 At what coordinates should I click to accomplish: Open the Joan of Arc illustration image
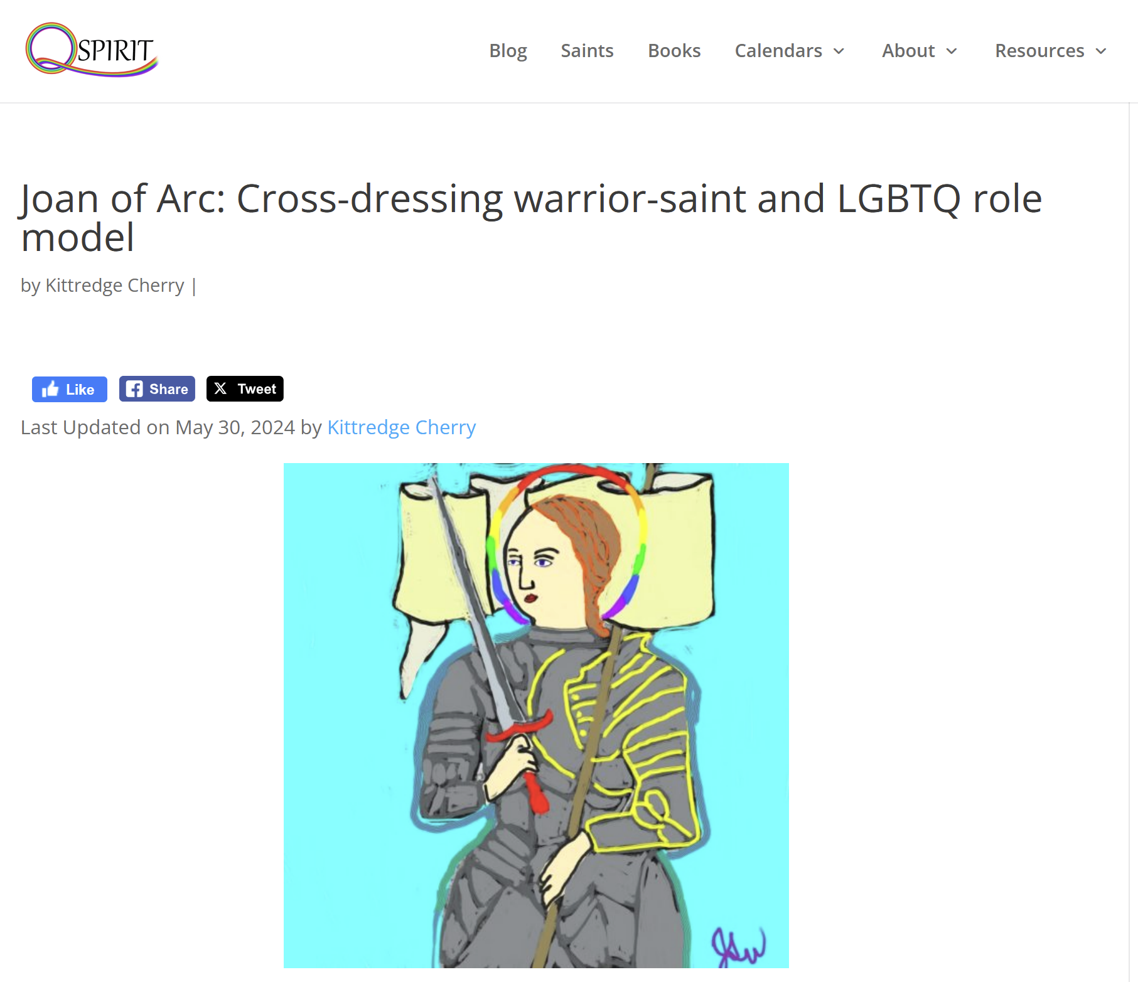point(536,715)
